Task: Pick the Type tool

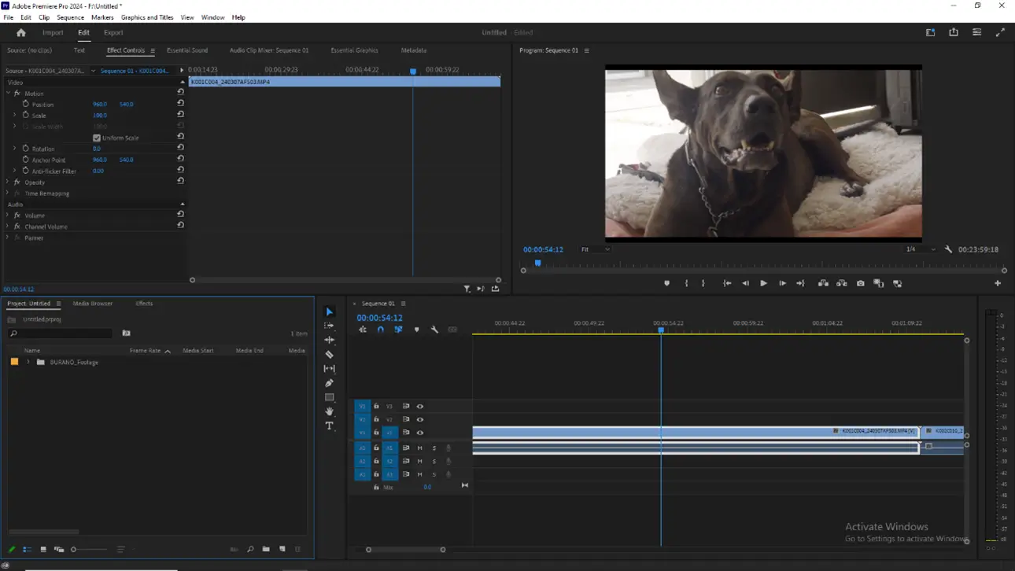Action: [x=330, y=426]
